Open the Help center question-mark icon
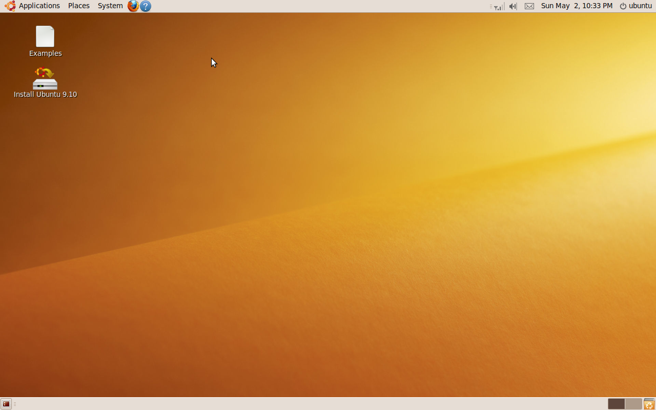The height and width of the screenshot is (410, 656). pyautogui.click(x=146, y=6)
